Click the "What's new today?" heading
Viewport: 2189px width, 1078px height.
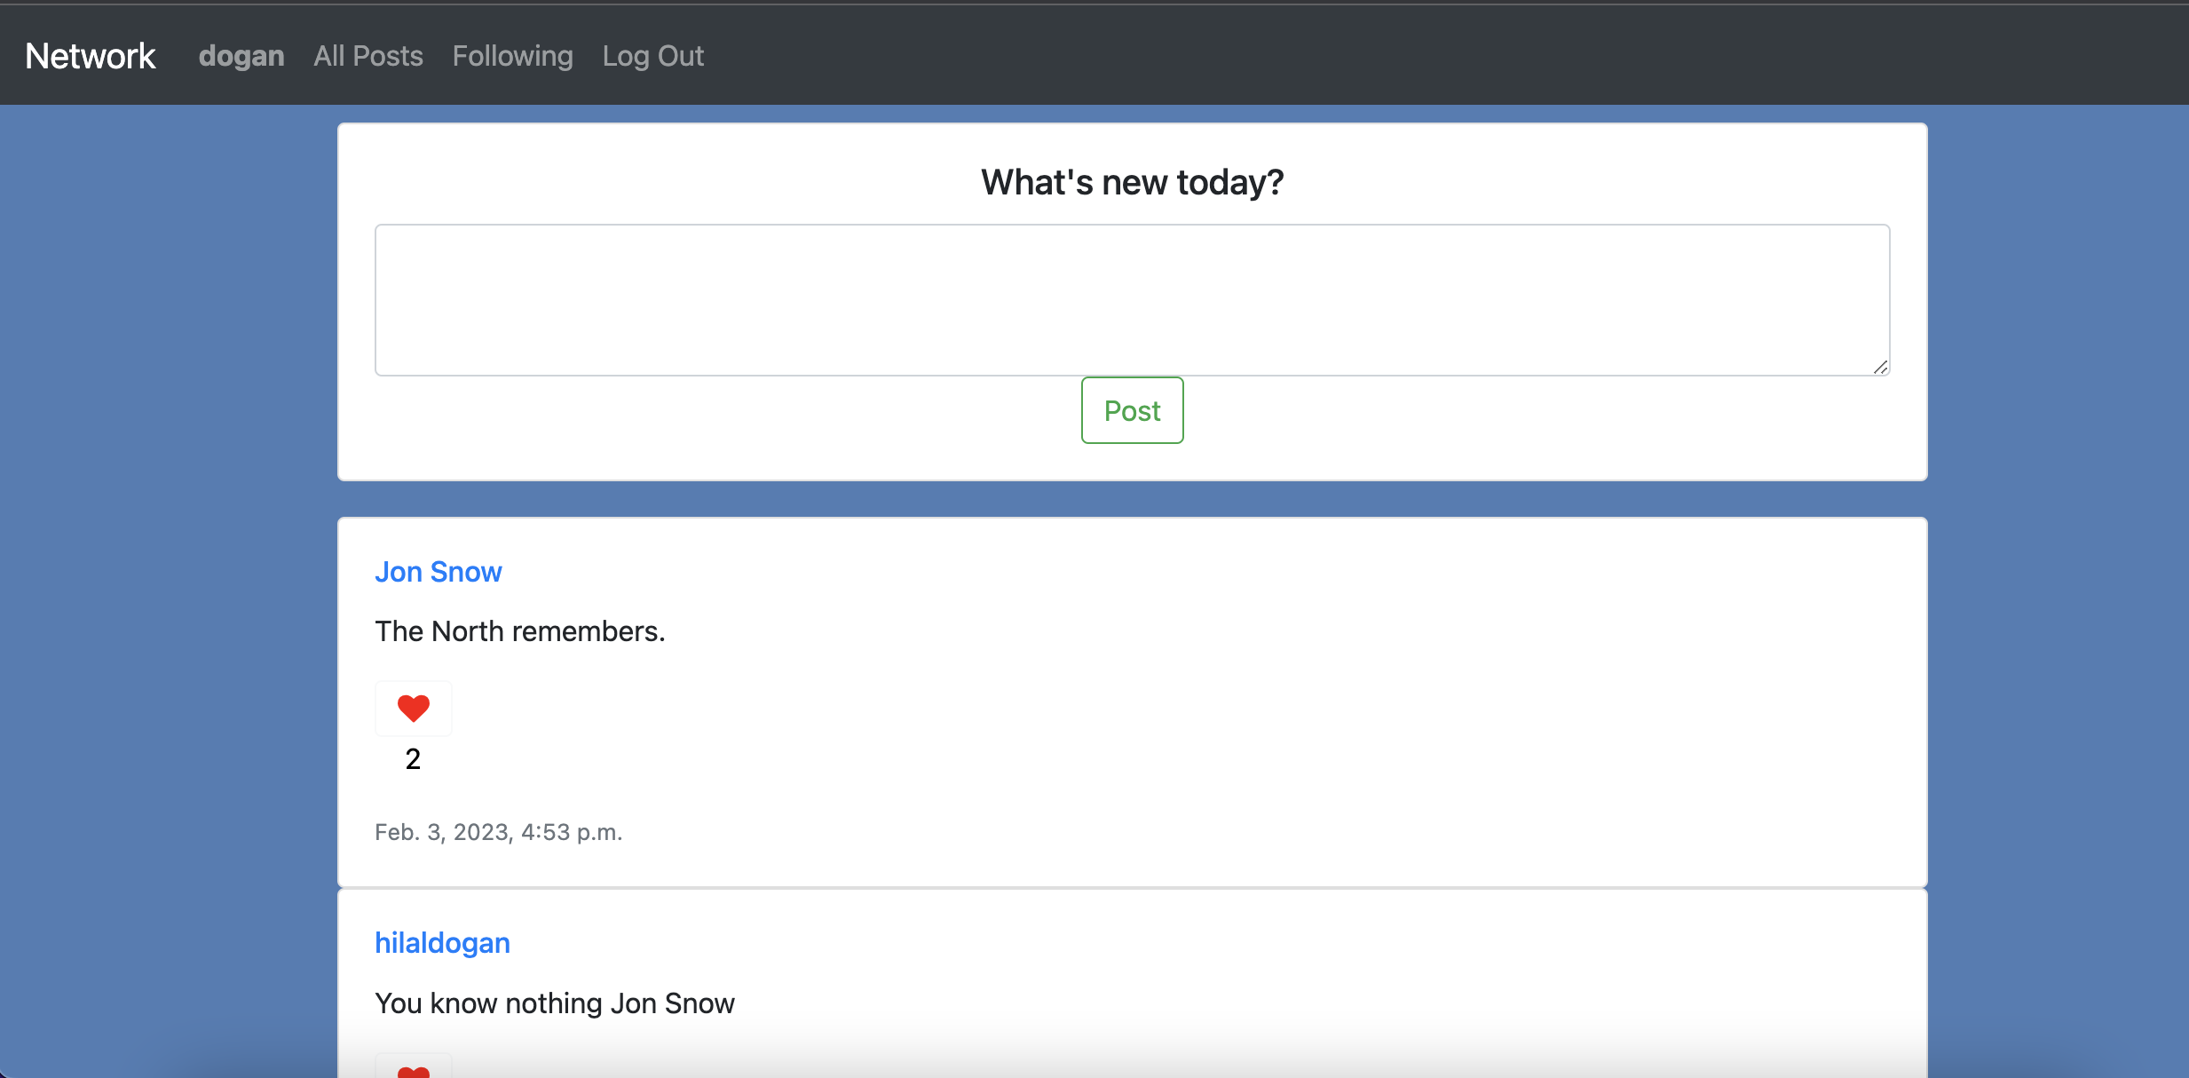(1132, 182)
